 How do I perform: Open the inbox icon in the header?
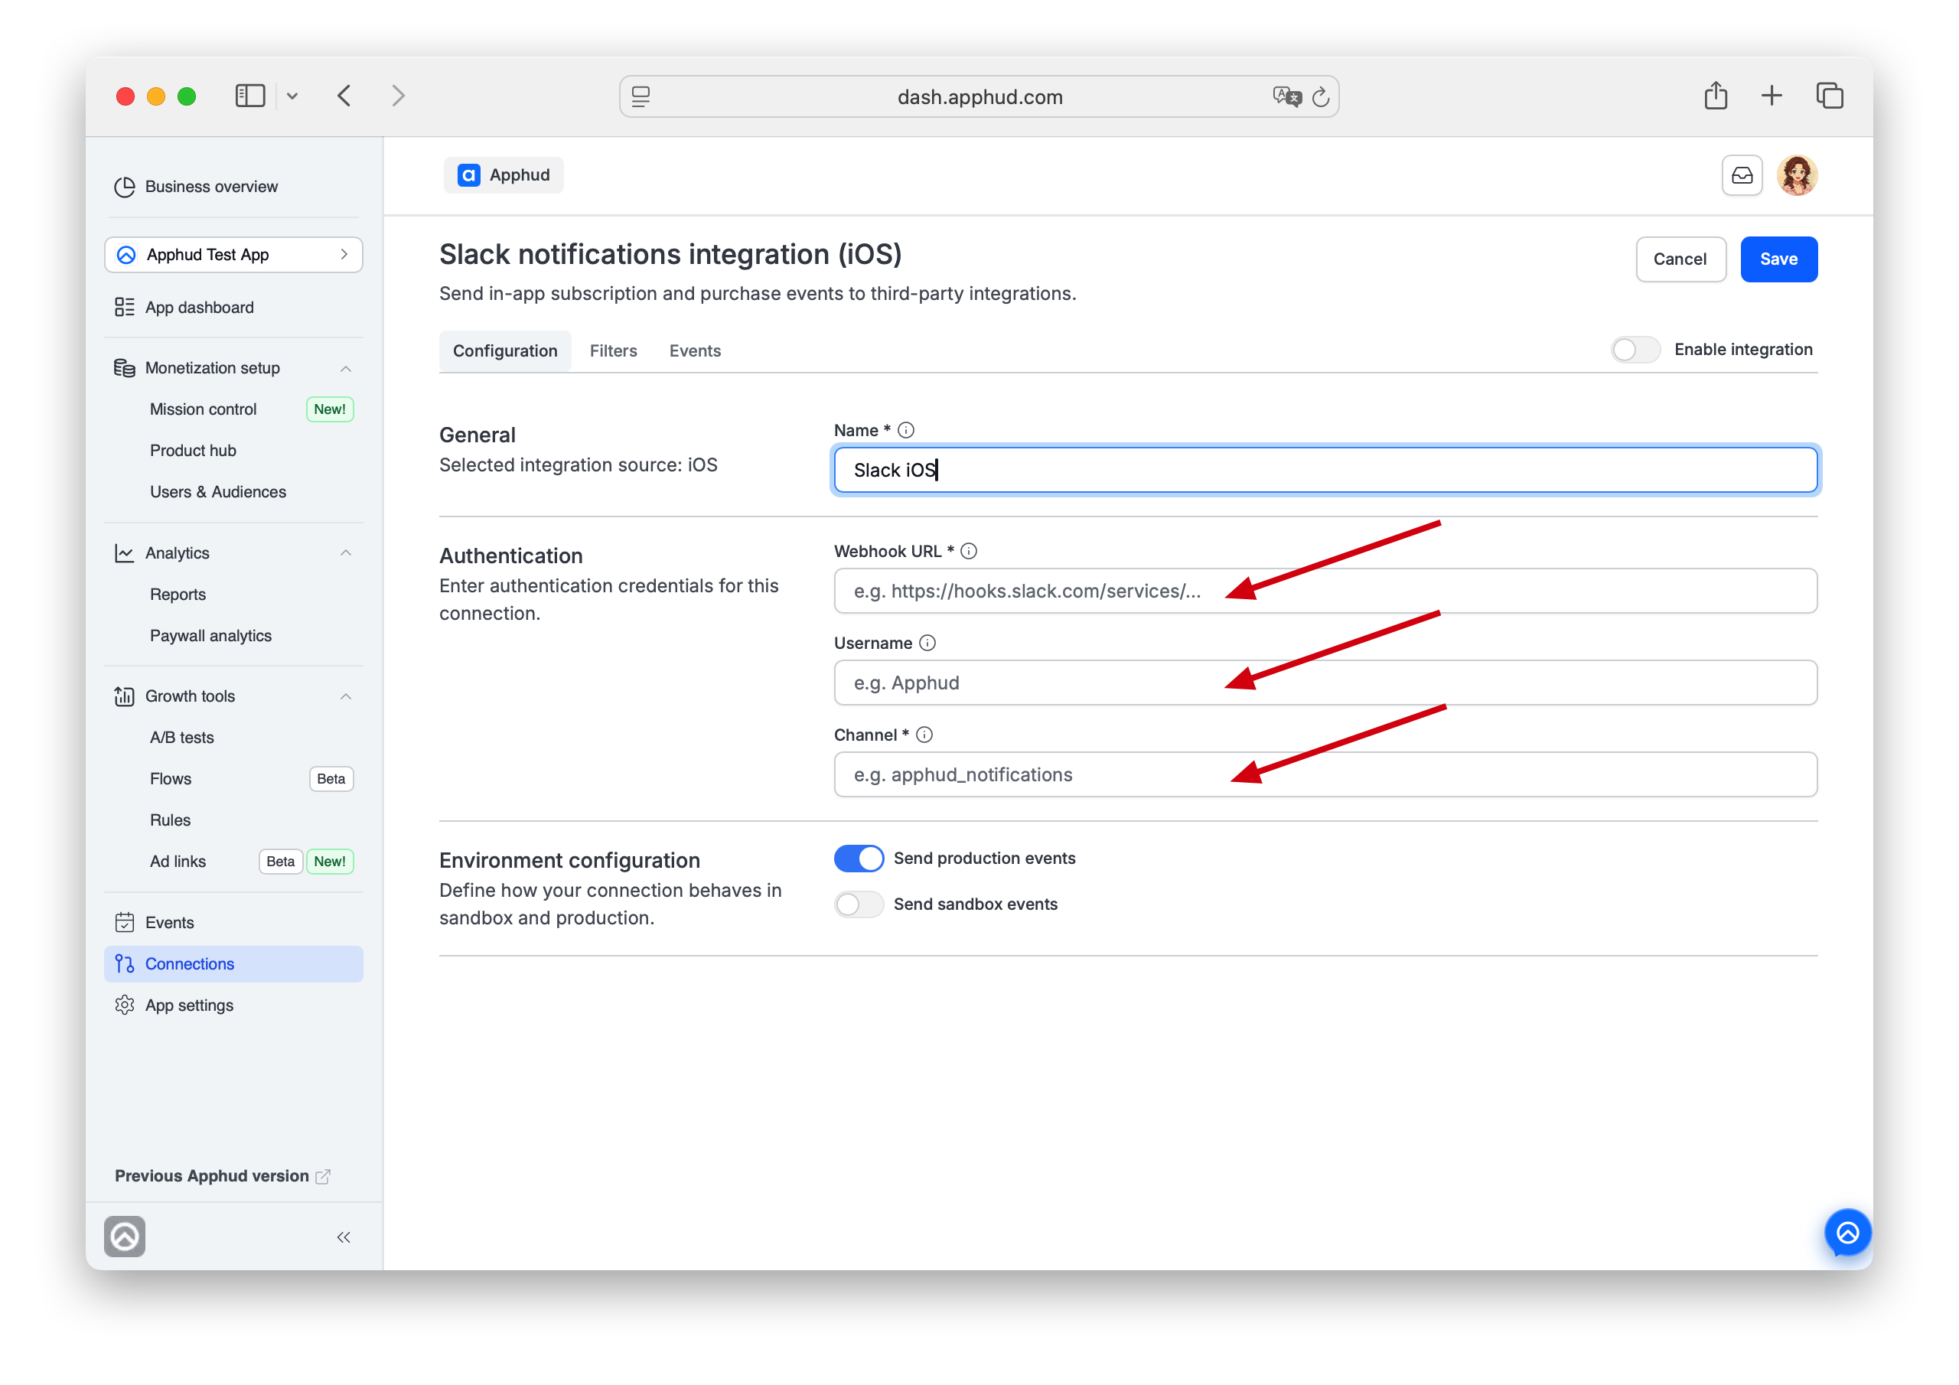[1742, 176]
